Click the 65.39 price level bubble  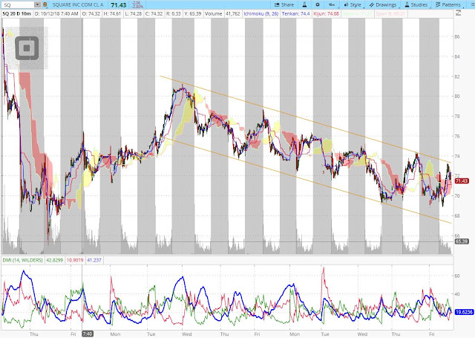pos(462,241)
